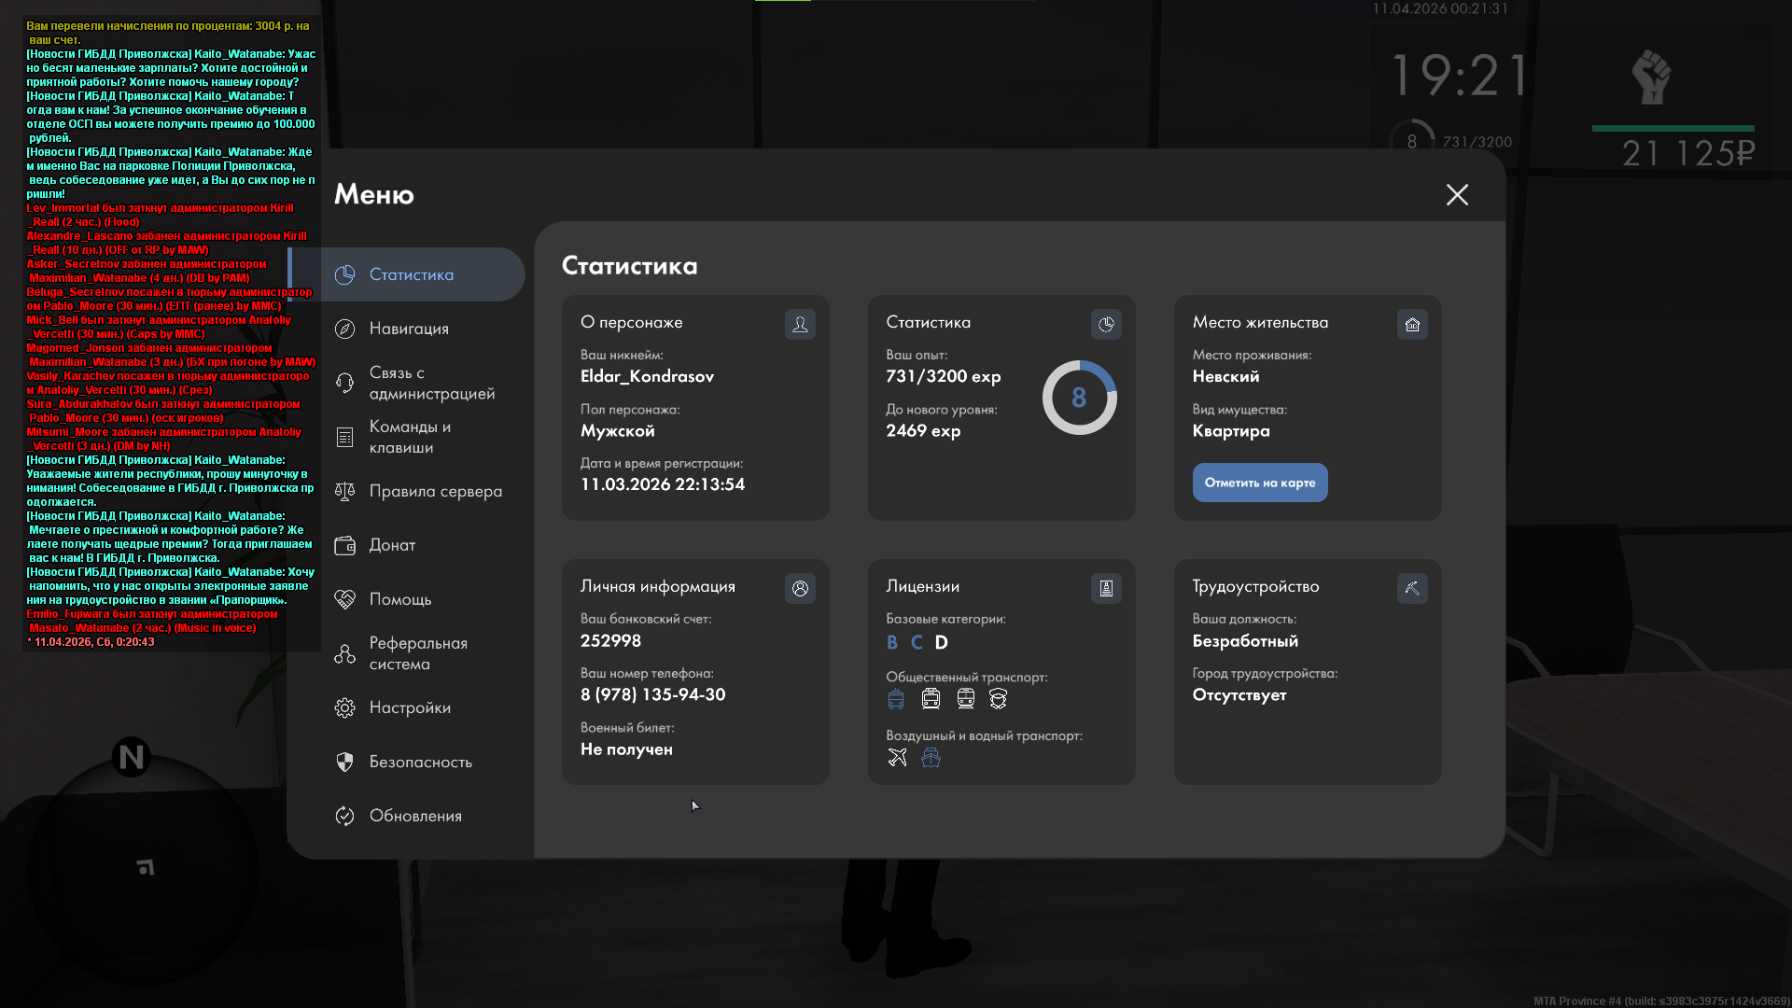Viewport: 1792px width, 1008px height.
Task: Click the document icon in Лицензии card
Action: point(1106,589)
